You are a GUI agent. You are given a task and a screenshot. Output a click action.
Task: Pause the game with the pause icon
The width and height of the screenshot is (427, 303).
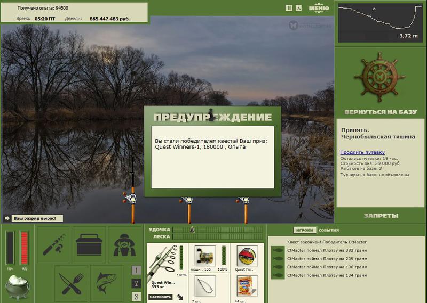(x=289, y=8)
